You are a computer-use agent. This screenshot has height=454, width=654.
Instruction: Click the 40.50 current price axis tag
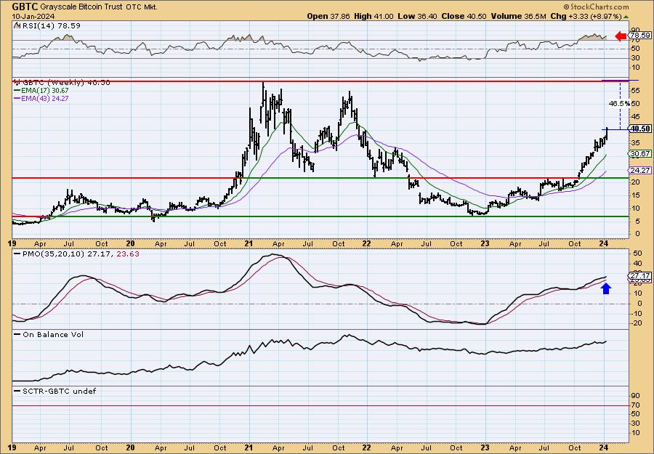640,129
